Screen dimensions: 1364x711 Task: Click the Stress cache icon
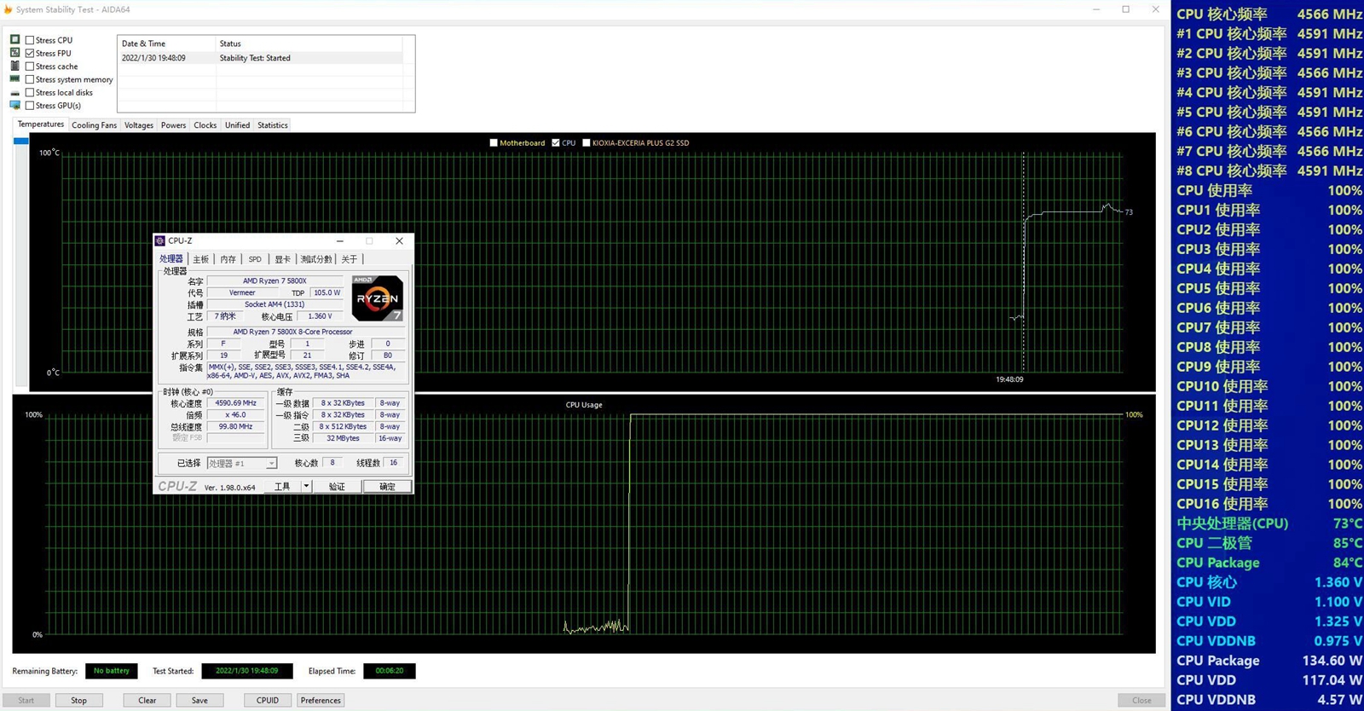point(14,66)
